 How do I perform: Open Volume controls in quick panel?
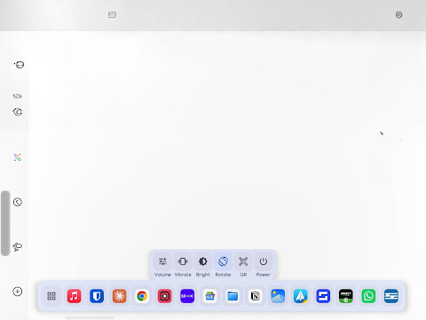(162, 265)
